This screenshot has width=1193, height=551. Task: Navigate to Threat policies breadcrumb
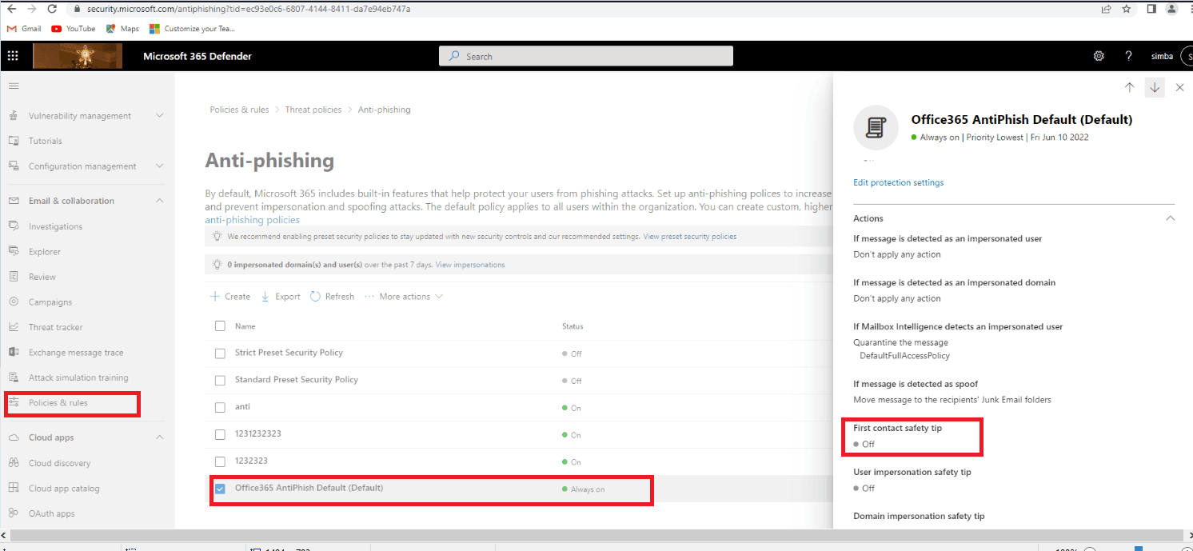click(x=313, y=109)
